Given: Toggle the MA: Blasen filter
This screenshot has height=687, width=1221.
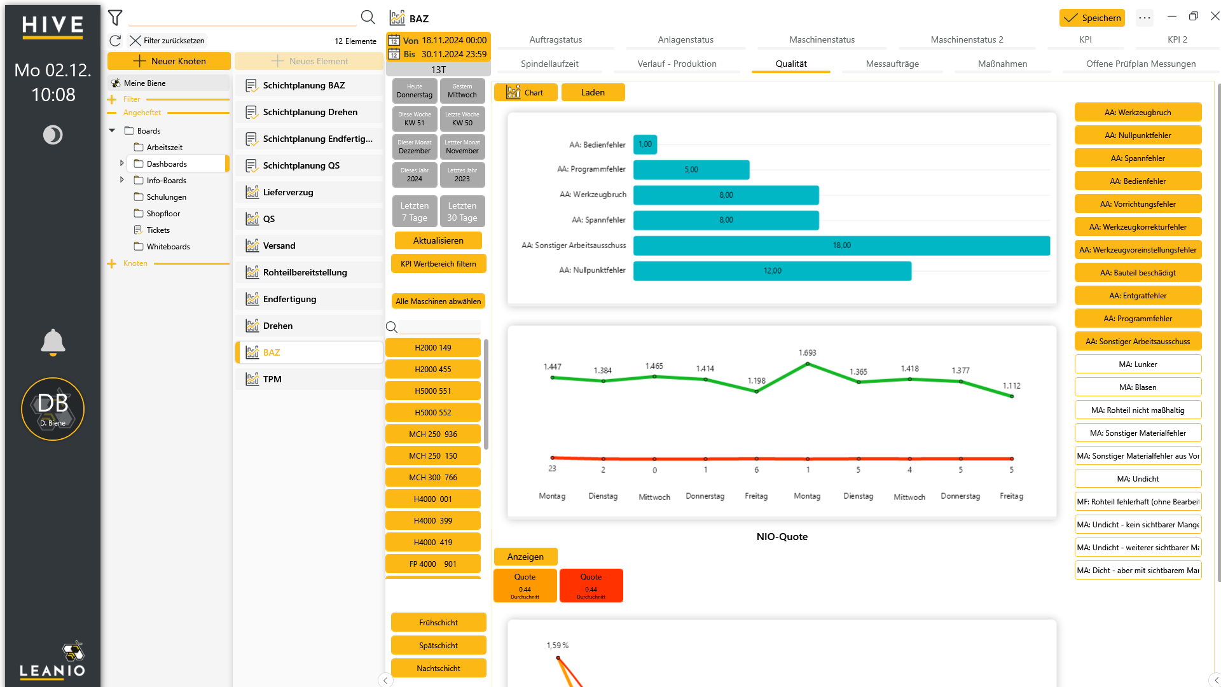Looking at the screenshot, I should point(1138,387).
